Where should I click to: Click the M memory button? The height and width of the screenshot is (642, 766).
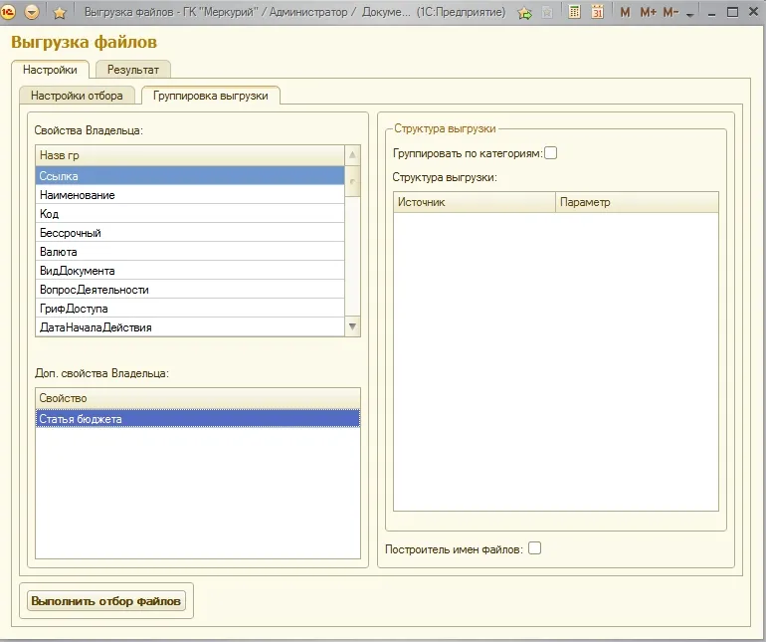[x=625, y=12]
